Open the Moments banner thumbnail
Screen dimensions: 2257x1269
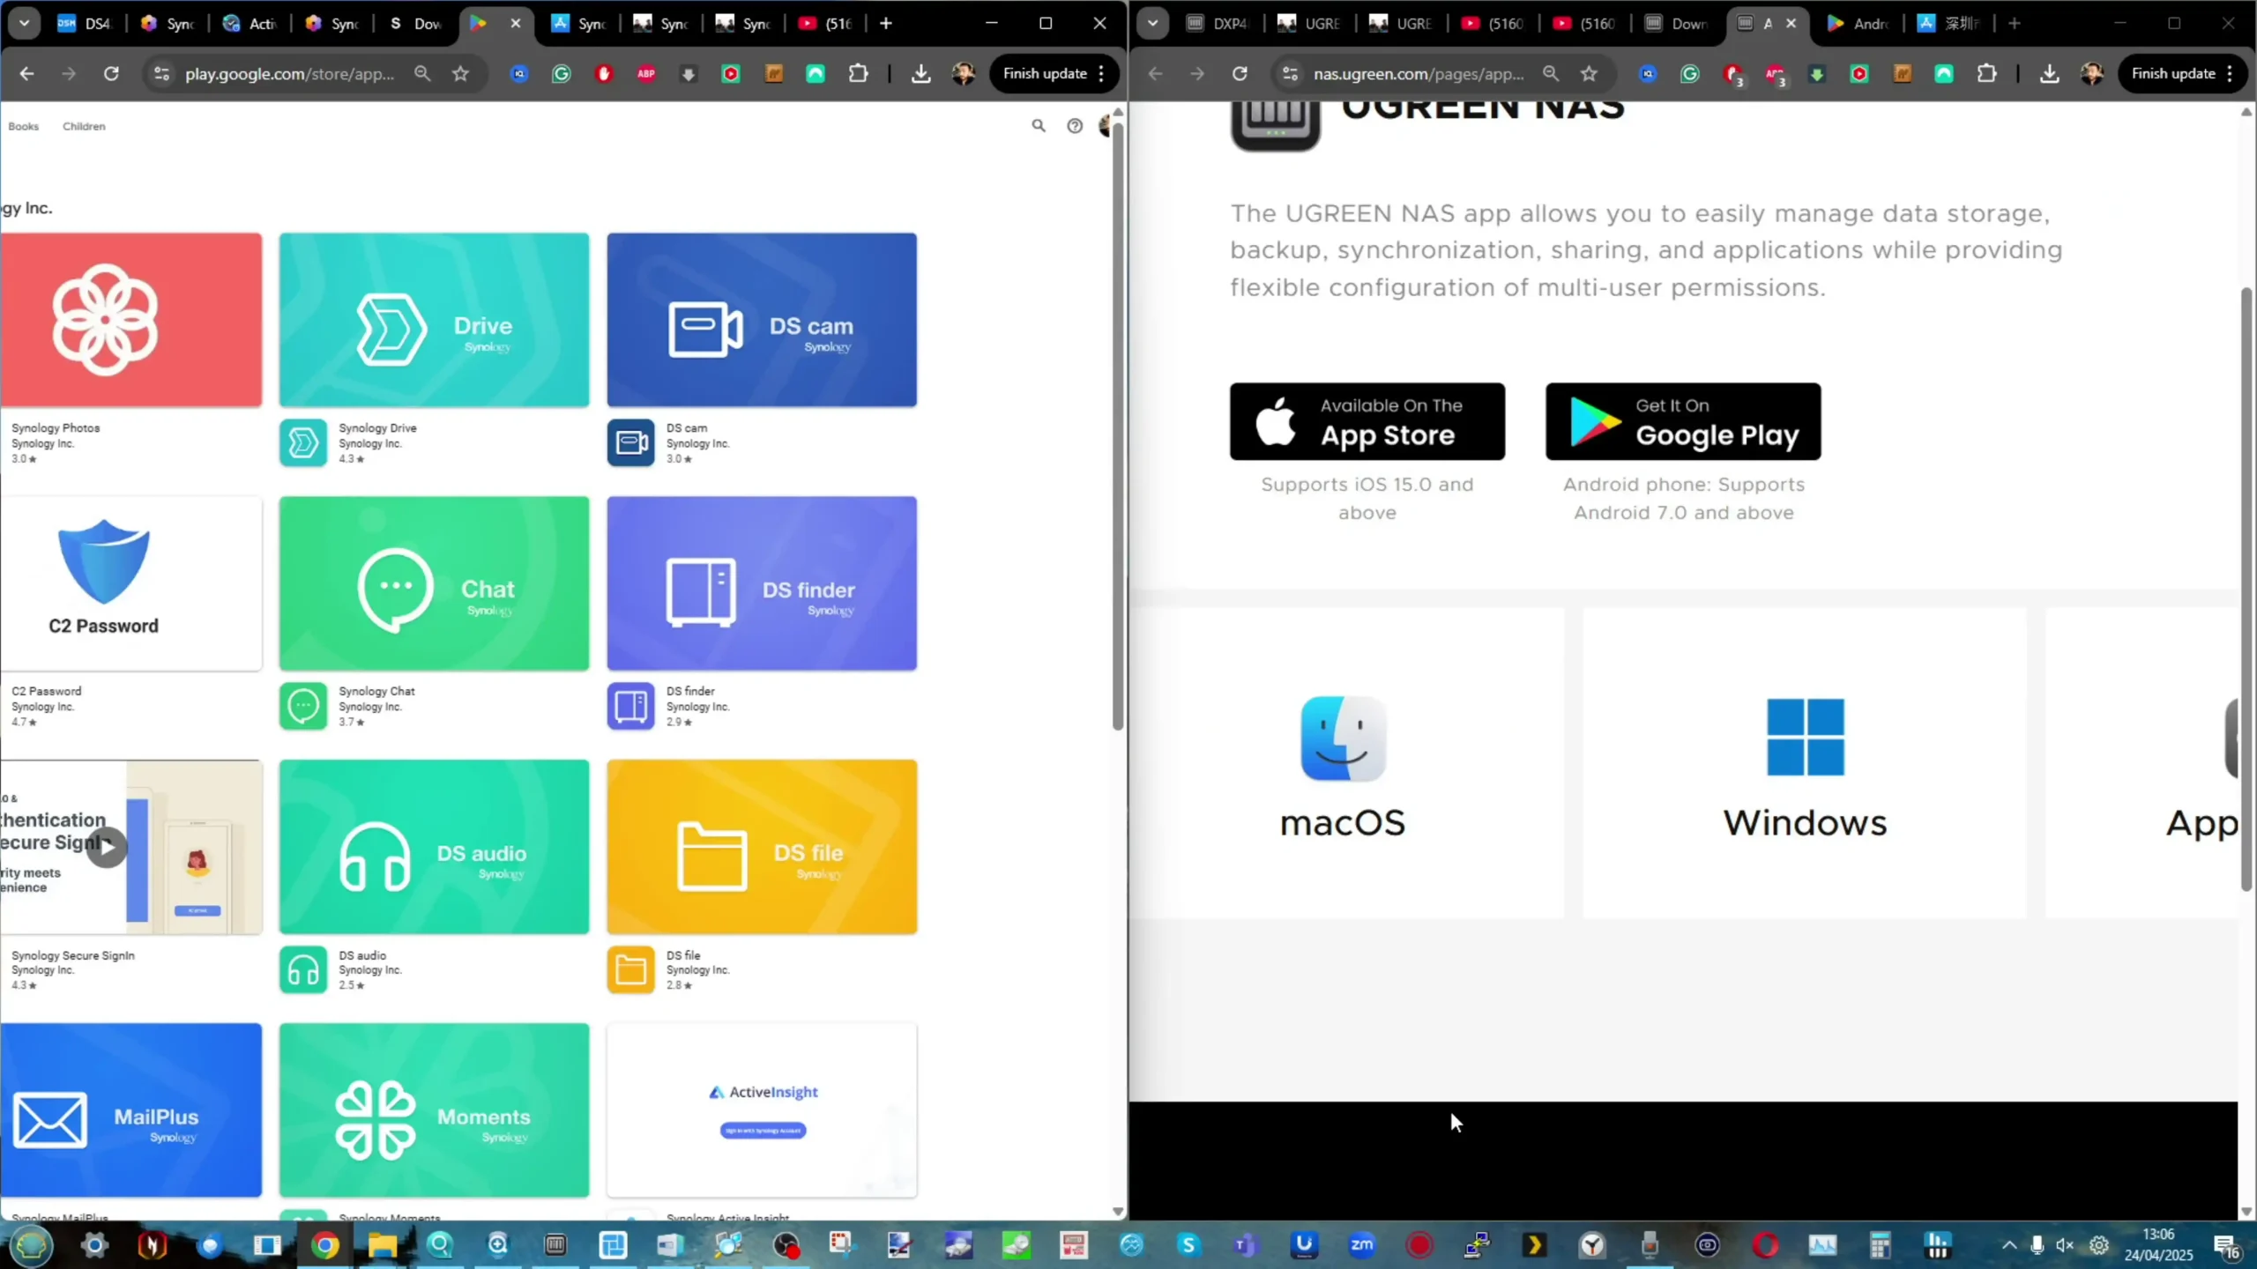[x=434, y=1109]
